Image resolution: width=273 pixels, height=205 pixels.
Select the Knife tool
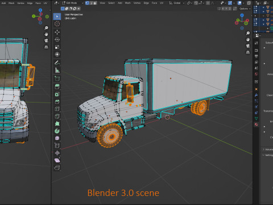57,116
